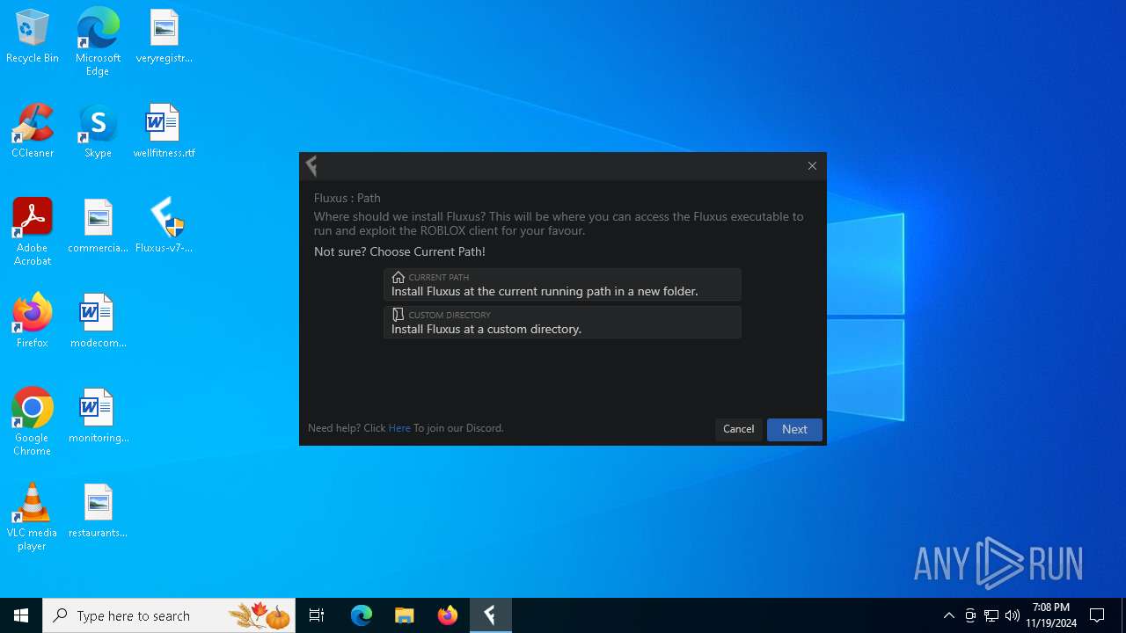Select the commercia image file icon
The image size is (1126, 633).
click(98, 227)
